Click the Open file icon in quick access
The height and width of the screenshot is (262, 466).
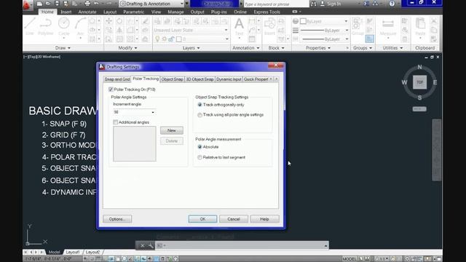point(48,4)
